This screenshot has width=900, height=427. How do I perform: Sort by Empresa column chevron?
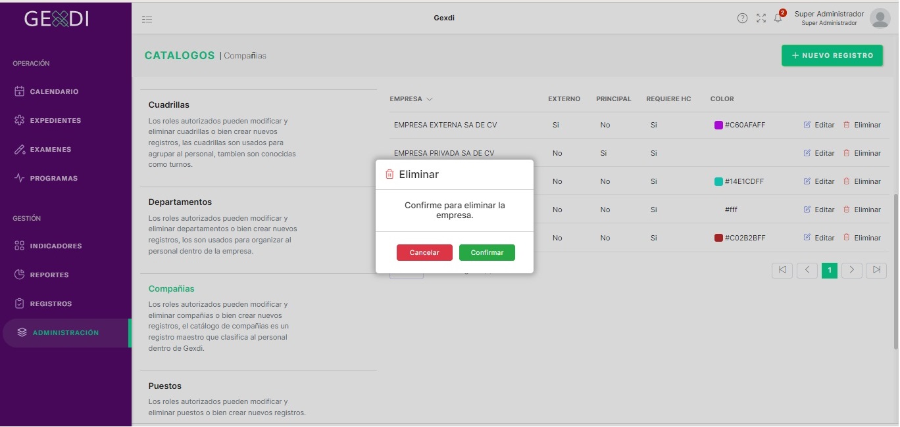(x=430, y=99)
